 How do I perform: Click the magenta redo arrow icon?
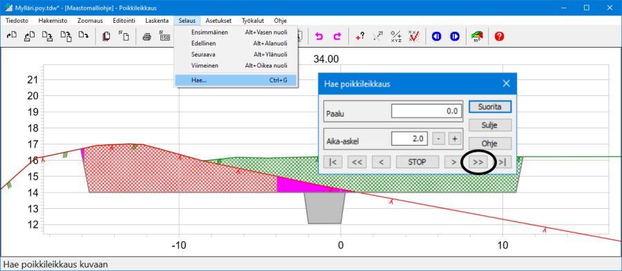[337, 37]
